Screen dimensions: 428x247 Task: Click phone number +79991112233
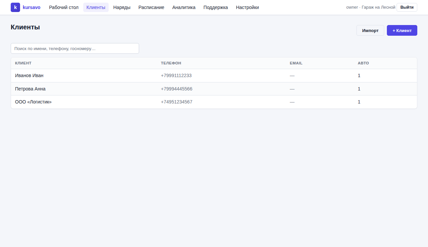[176, 75]
